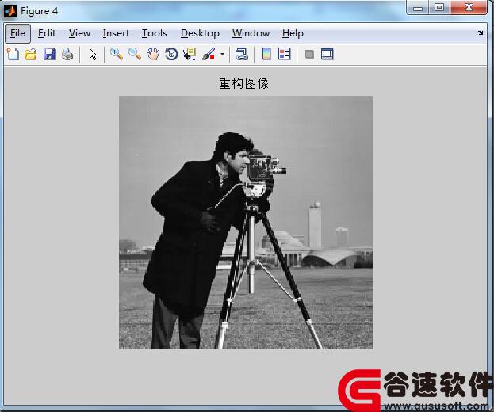Open the Help menu
Viewport: 494px width, 412px height.
pyautogui.click(x=293, y=33)
